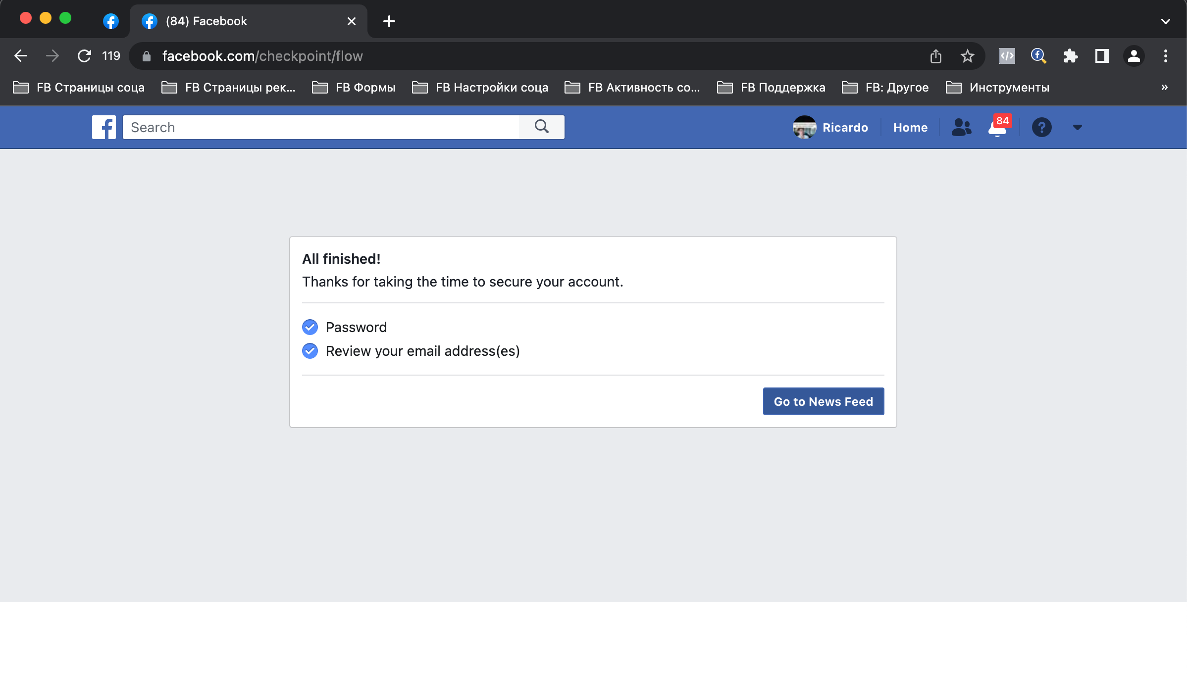The width and height of the screenshot is (1187, 674).
Task: Click the search magnifier button
Action: (x=542, y=127)
